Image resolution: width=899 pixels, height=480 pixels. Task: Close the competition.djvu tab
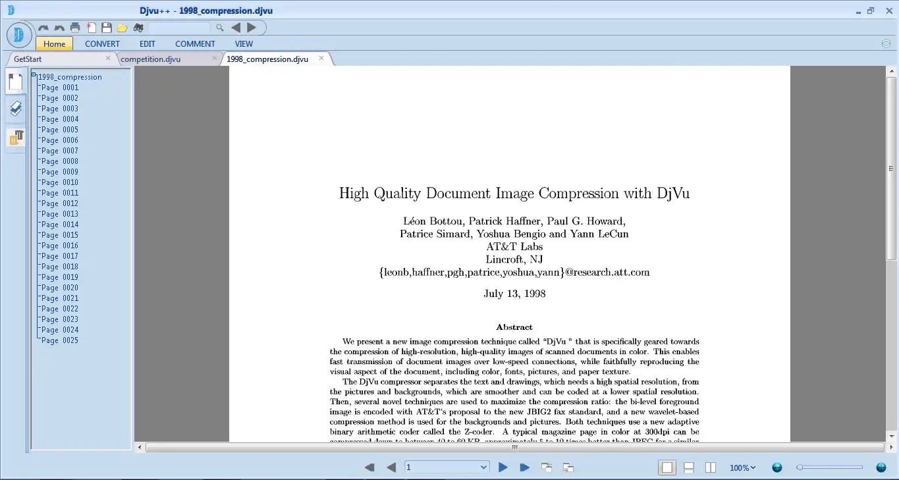pyautogui.click(x=215, y=58)
